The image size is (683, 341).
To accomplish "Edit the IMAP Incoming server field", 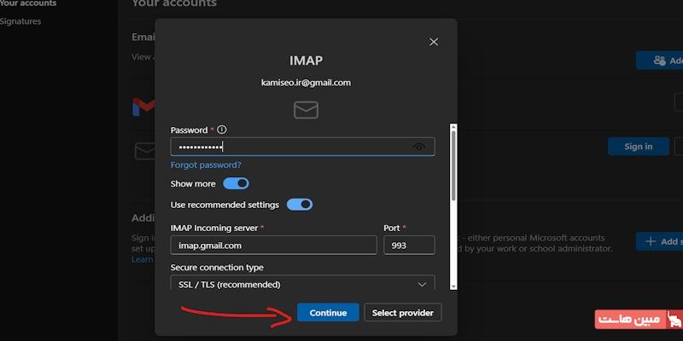I will click(273, 246).
